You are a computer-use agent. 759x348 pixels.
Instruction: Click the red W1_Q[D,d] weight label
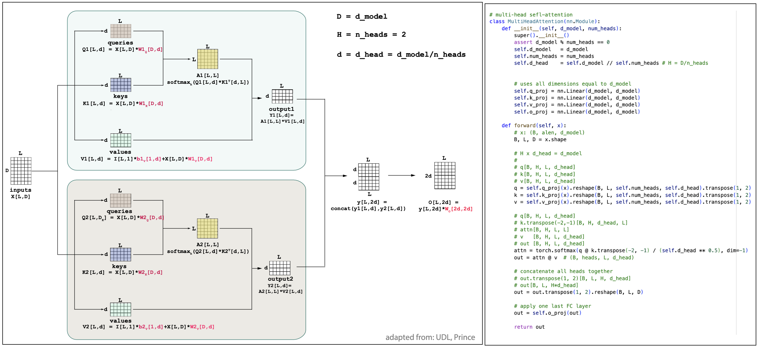pos(150,50)
